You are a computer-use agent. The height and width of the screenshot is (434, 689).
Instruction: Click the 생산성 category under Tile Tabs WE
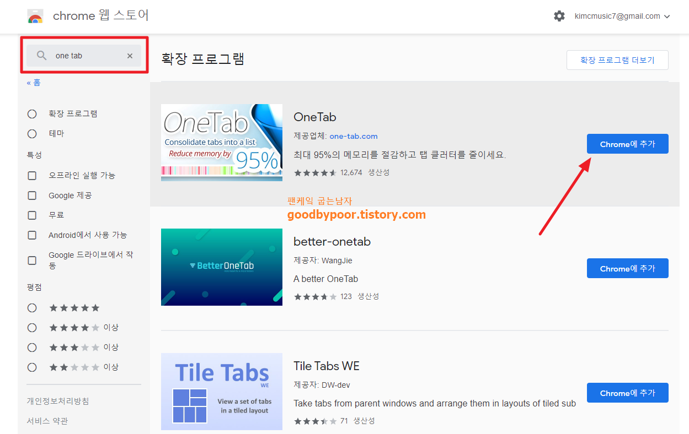[x=364, y=421]
